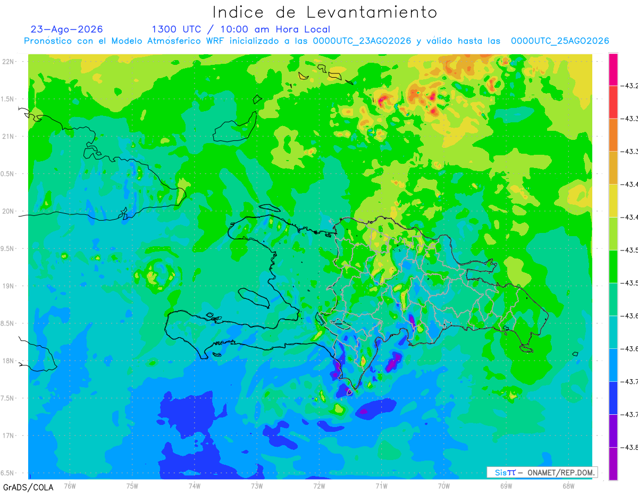
Task: Click the '19N' latitude label
Action: (x=9, y=286)
